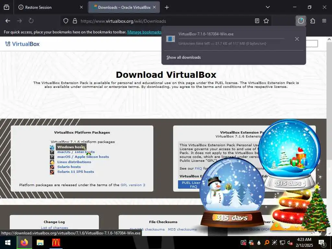Click the snowflake tray icon

pyautogui.click(x=274, y=243)
